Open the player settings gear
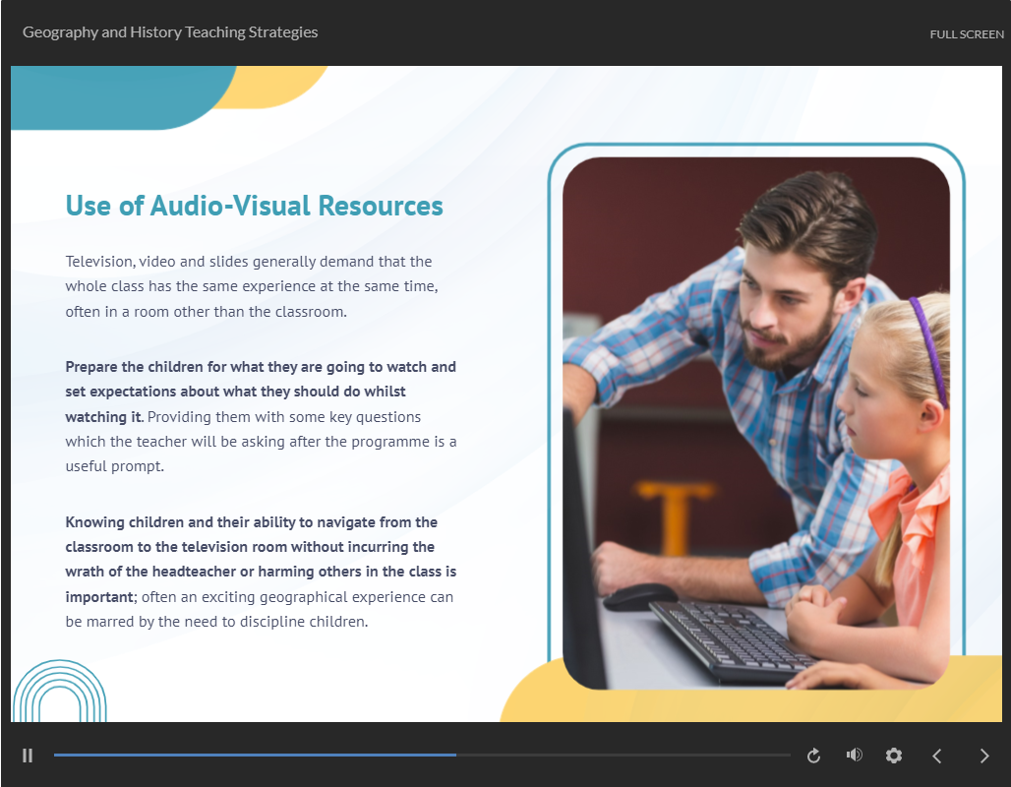The width and height of the screenshot is (1011, 787). pyautogui.click(x=893, y=756)
